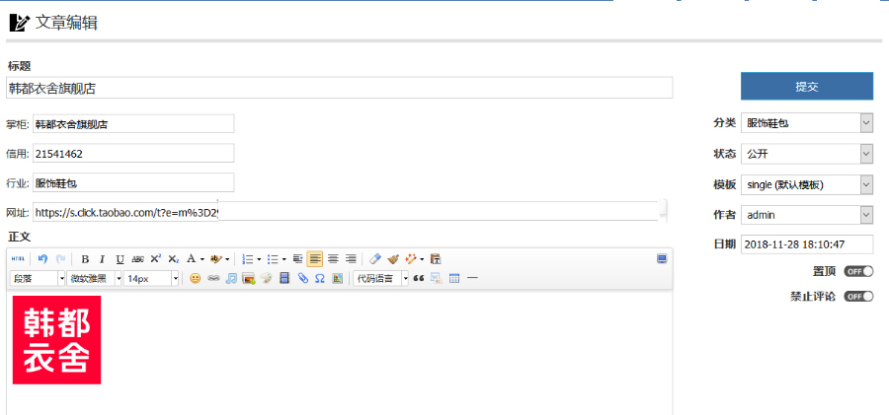889x415 pixels.
Task: Toggle italic formatting
Action: [x=102, y=259]
